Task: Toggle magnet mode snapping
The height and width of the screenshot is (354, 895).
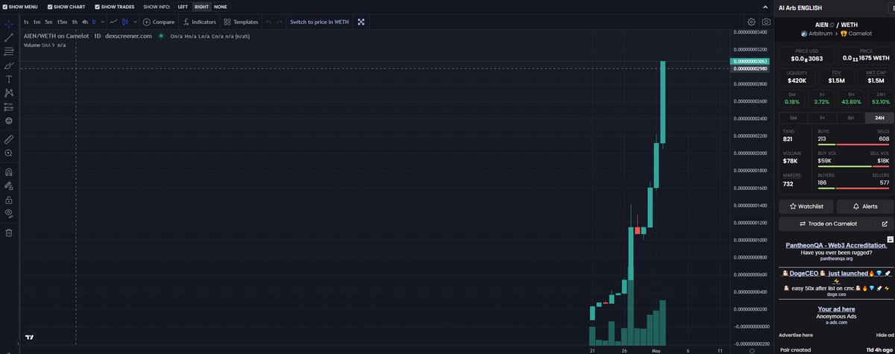Action: (x=9, y=172)
